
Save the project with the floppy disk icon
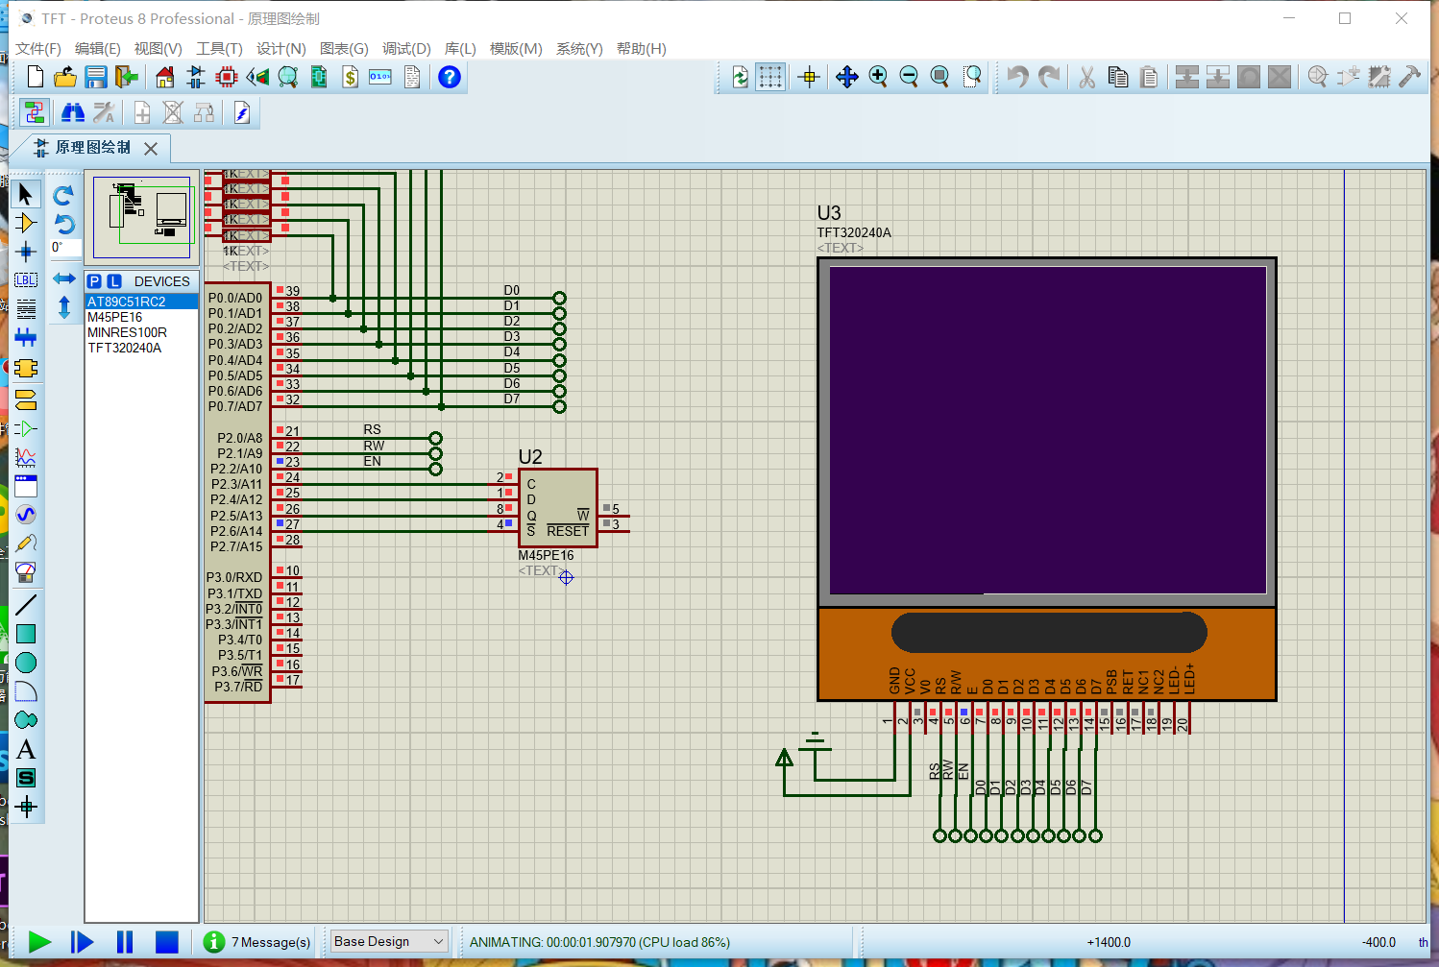96,77
